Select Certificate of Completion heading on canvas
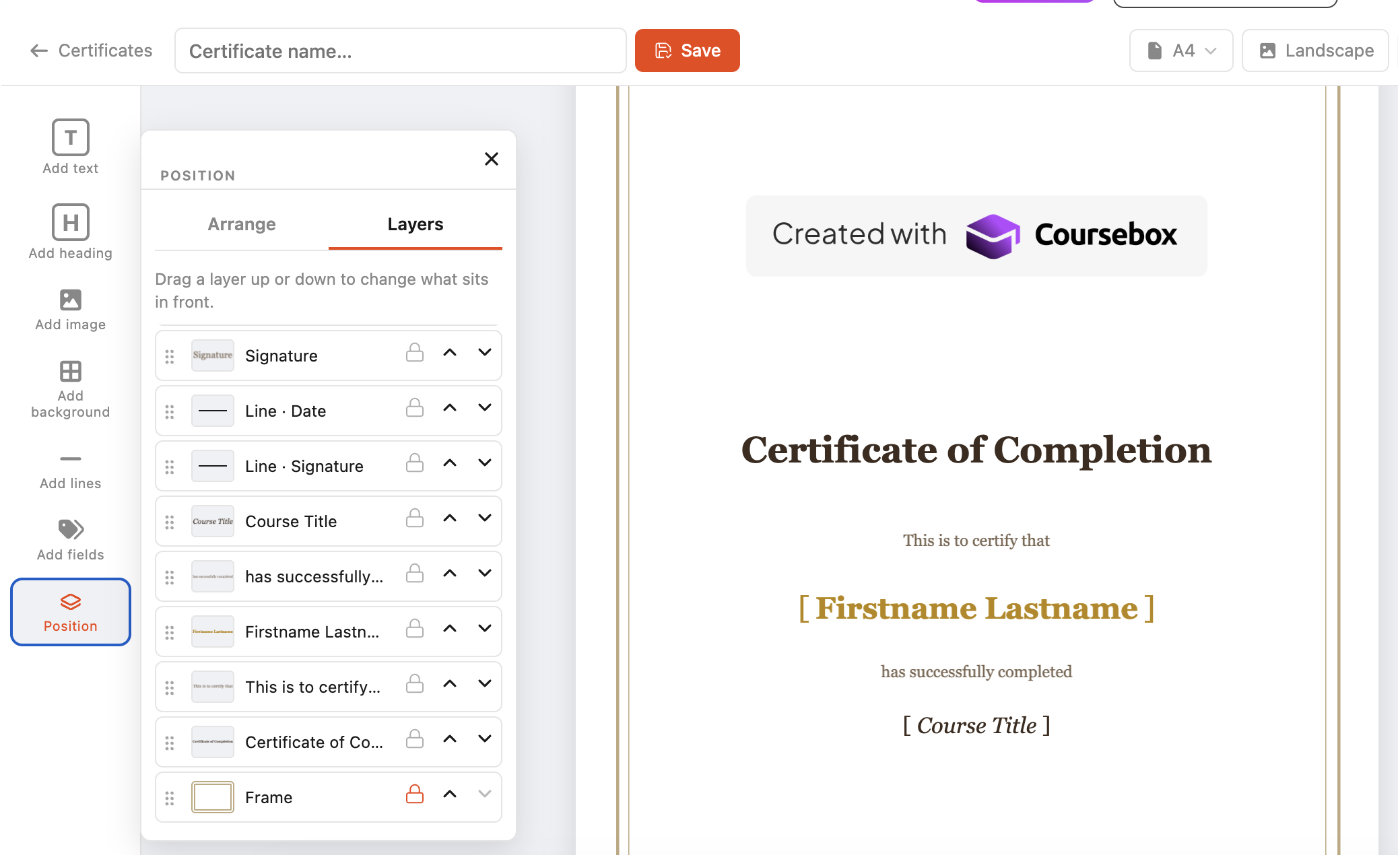The height and width of the screenshot is (855, 1398). [x=976, y=450]
